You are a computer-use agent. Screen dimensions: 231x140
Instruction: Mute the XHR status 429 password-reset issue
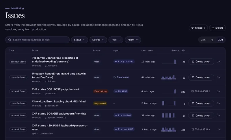tap(218, 129)
